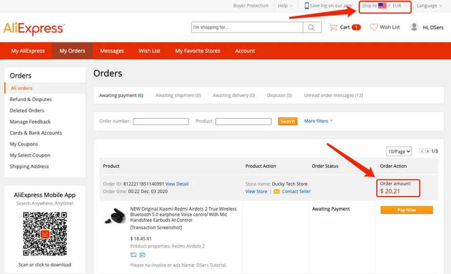
Task: Open the 10/Page selector
Action: pyautogui.click(x=399, y=151)
